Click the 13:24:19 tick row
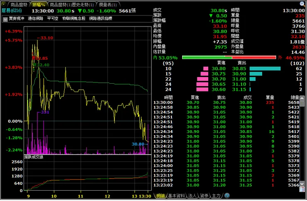This screenshot has width=307, height=201. 226,156
